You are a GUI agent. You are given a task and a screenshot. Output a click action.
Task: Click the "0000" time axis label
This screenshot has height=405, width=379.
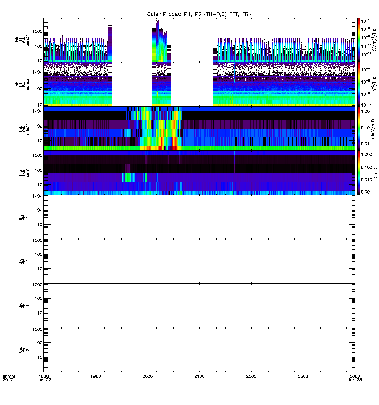pyautogui.click(x=355, y=376)
